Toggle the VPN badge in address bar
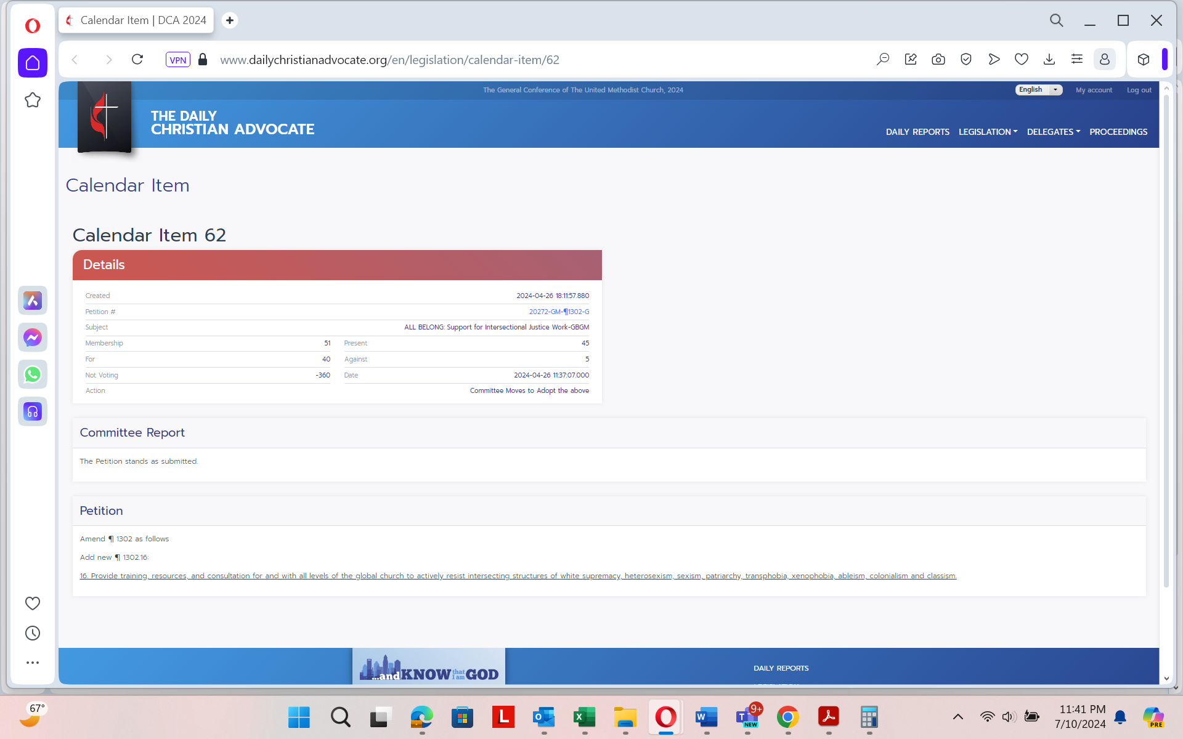 coord(177,60)
